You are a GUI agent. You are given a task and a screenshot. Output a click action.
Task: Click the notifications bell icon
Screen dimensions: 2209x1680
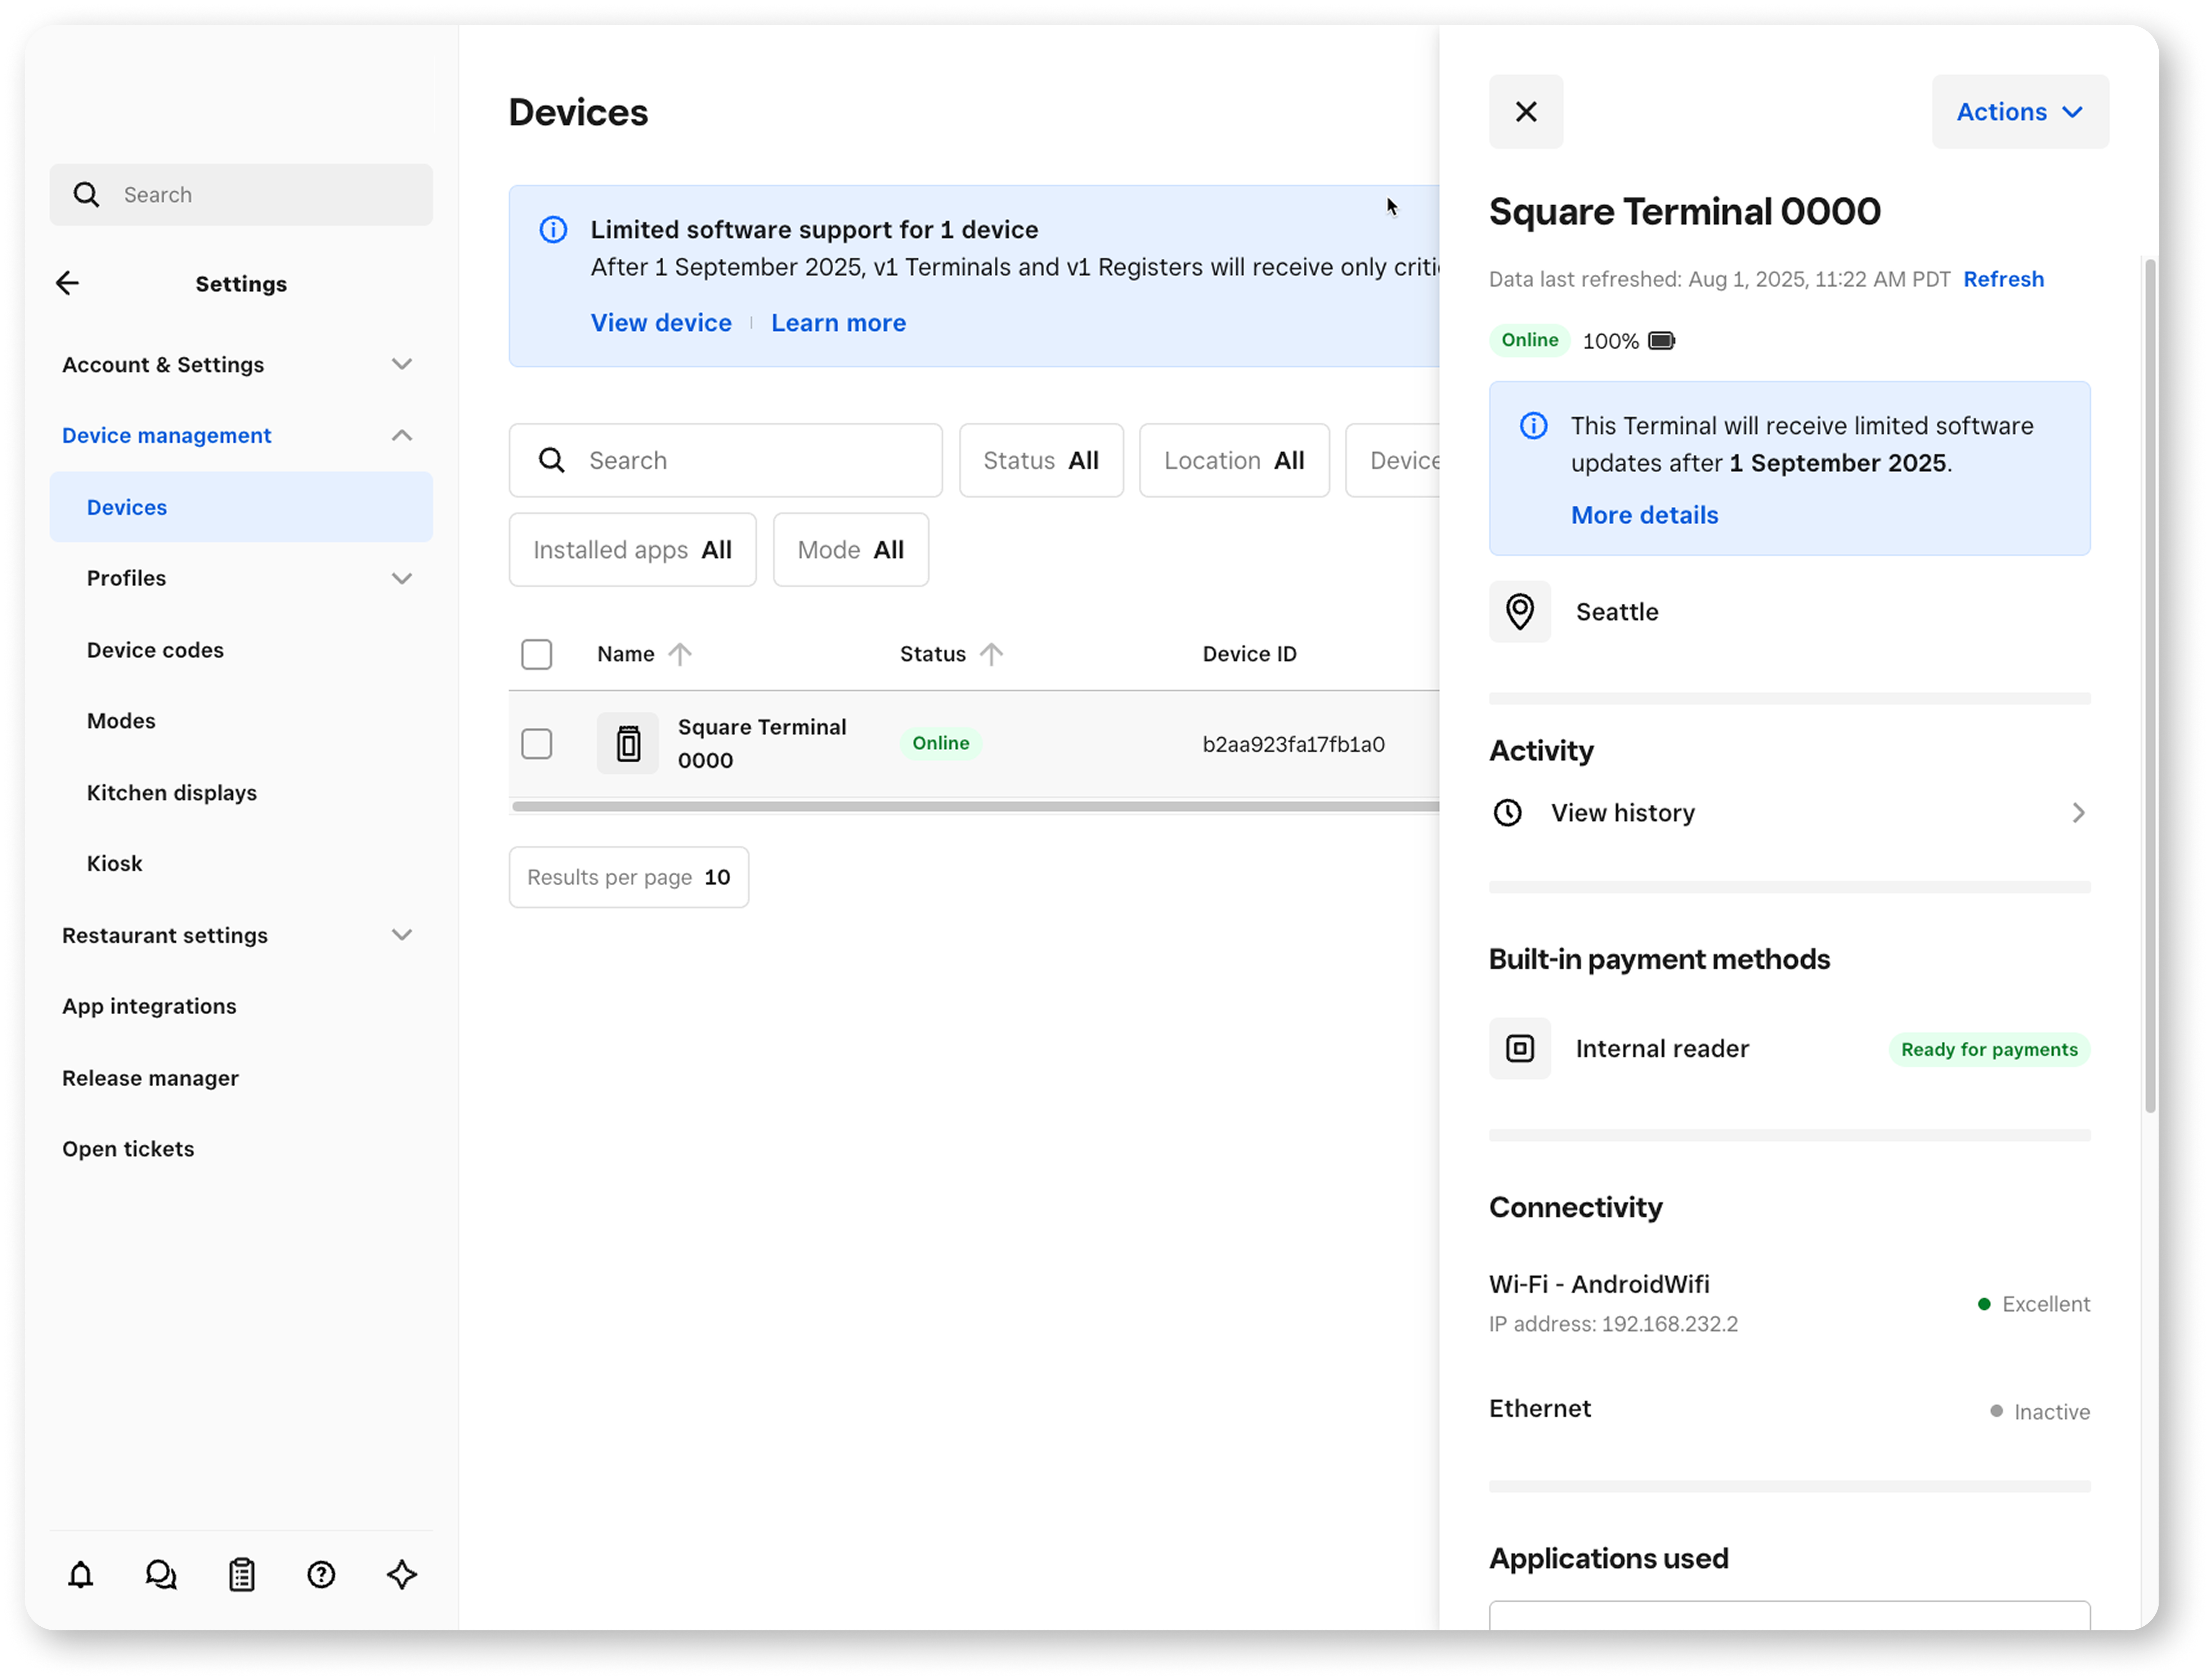click(x=81, y=1575)
